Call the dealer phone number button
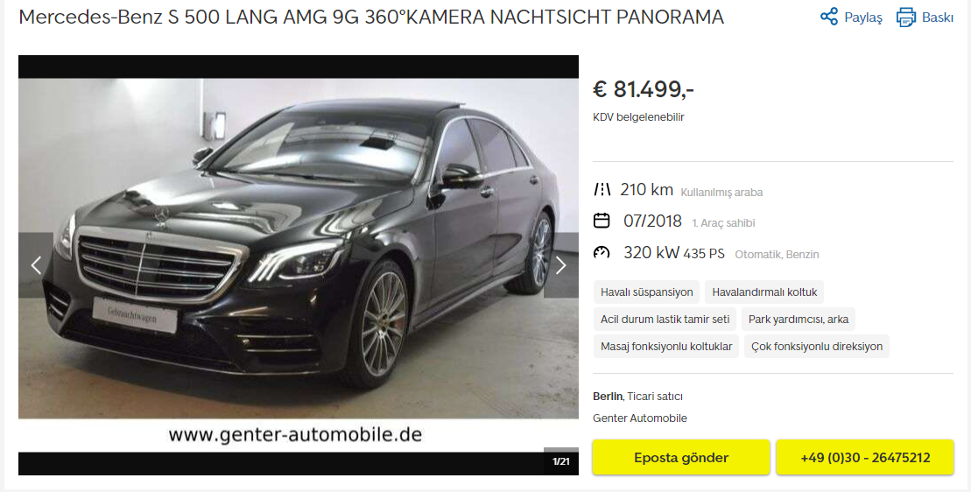This screenshot has height=492, width=971. pyautogui.click(x=865, y=457)
